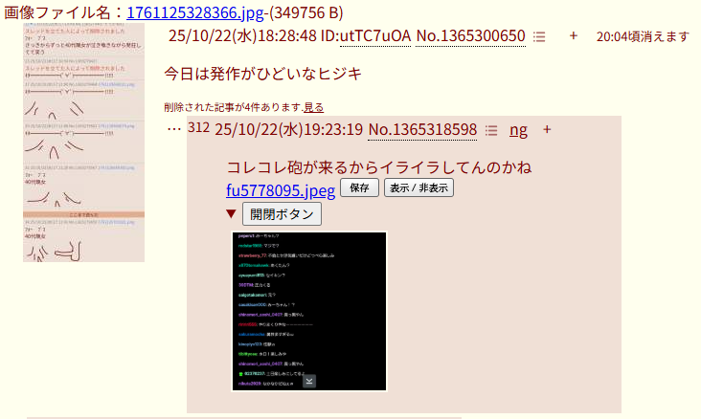701x419 pixels.
Task: Click the red triangle next to 開閉ボタン
Action: [x=231, y=214]
